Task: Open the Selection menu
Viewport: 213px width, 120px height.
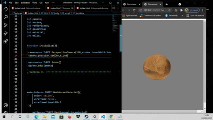Action: point(25,3)
